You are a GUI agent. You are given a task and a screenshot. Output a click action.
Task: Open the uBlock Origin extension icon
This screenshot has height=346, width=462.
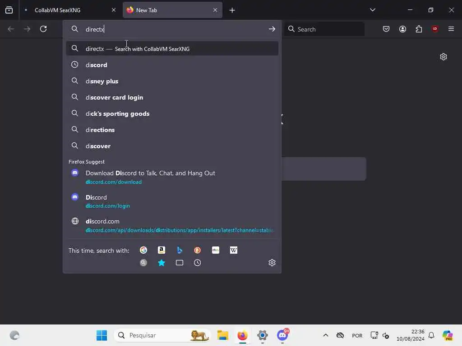click(x=435, y=29)
